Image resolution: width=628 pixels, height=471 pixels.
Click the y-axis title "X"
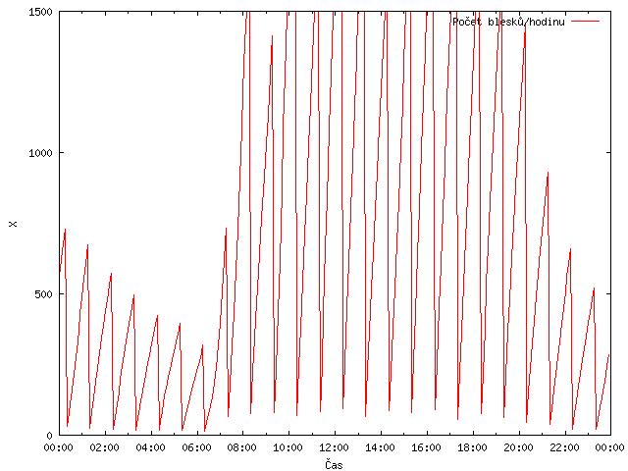tap(13, 224)
